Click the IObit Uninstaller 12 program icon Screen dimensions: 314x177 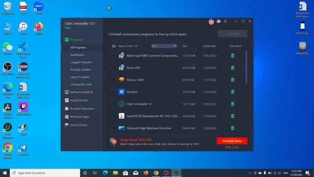[122, 104]
